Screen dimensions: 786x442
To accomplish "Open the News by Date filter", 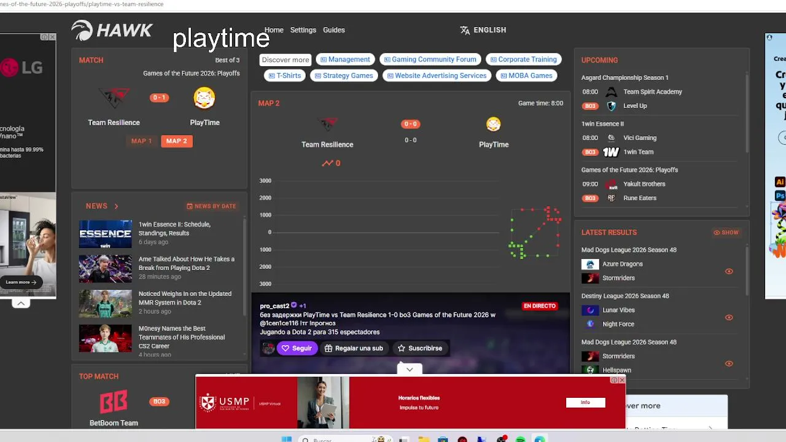I will 211,206.
